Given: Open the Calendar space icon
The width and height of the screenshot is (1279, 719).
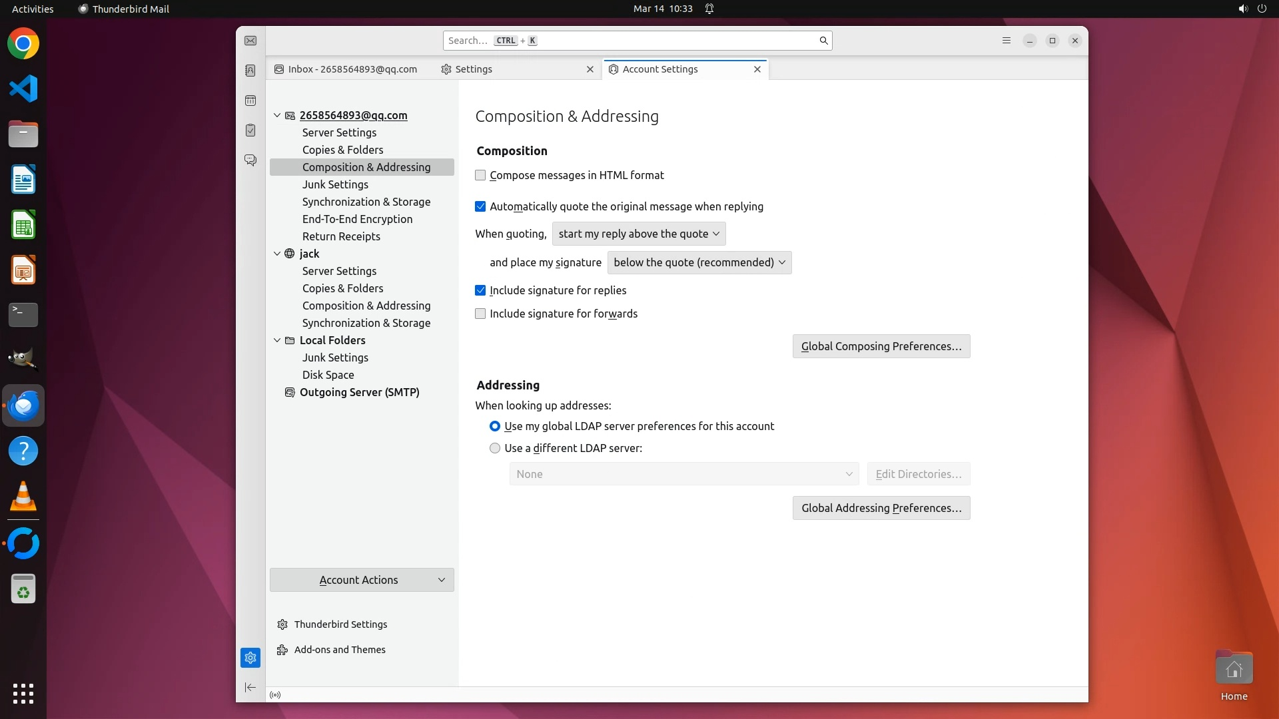Looking at the screenshot, I should (250, 101).
